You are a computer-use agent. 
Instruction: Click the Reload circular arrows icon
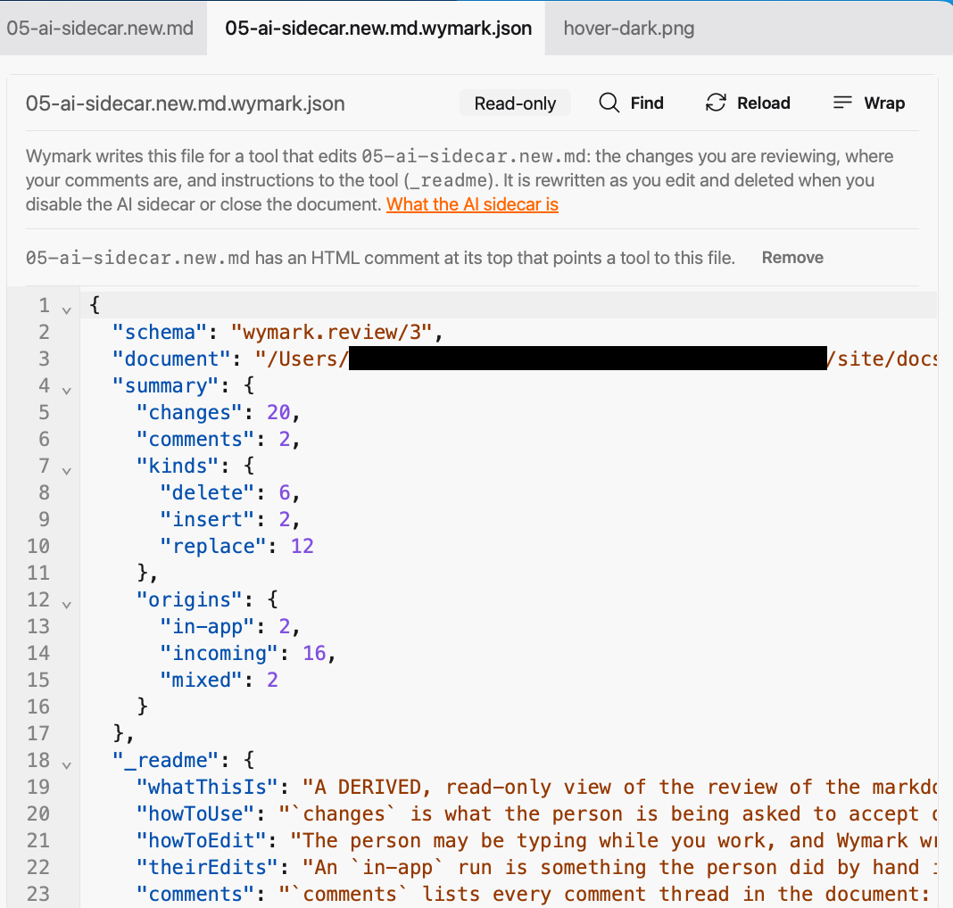tap(716, 103)
